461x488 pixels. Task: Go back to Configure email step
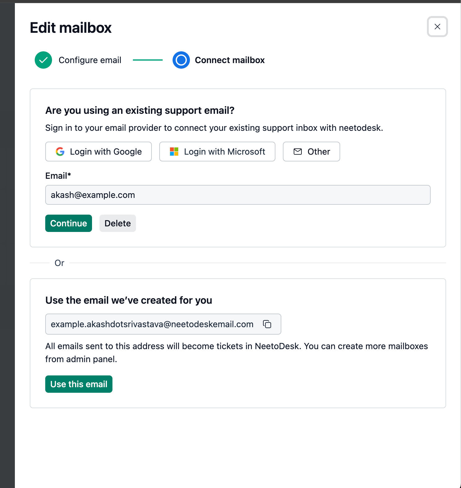pos(90,60)
